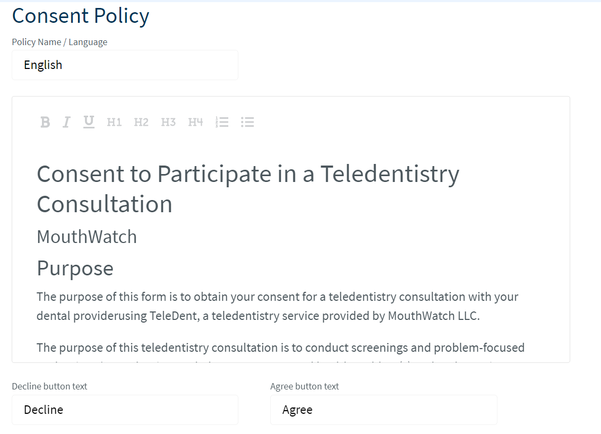Edit the Policy Name / Language field
601x434 pixels.
click(x=125, y=65)
